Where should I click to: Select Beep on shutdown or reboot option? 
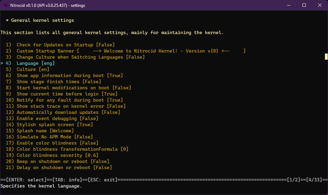63,162
